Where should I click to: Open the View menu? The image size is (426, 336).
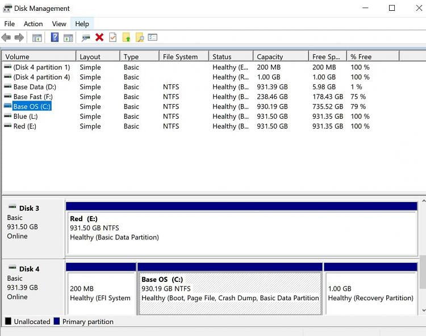[x=59, y=24]
